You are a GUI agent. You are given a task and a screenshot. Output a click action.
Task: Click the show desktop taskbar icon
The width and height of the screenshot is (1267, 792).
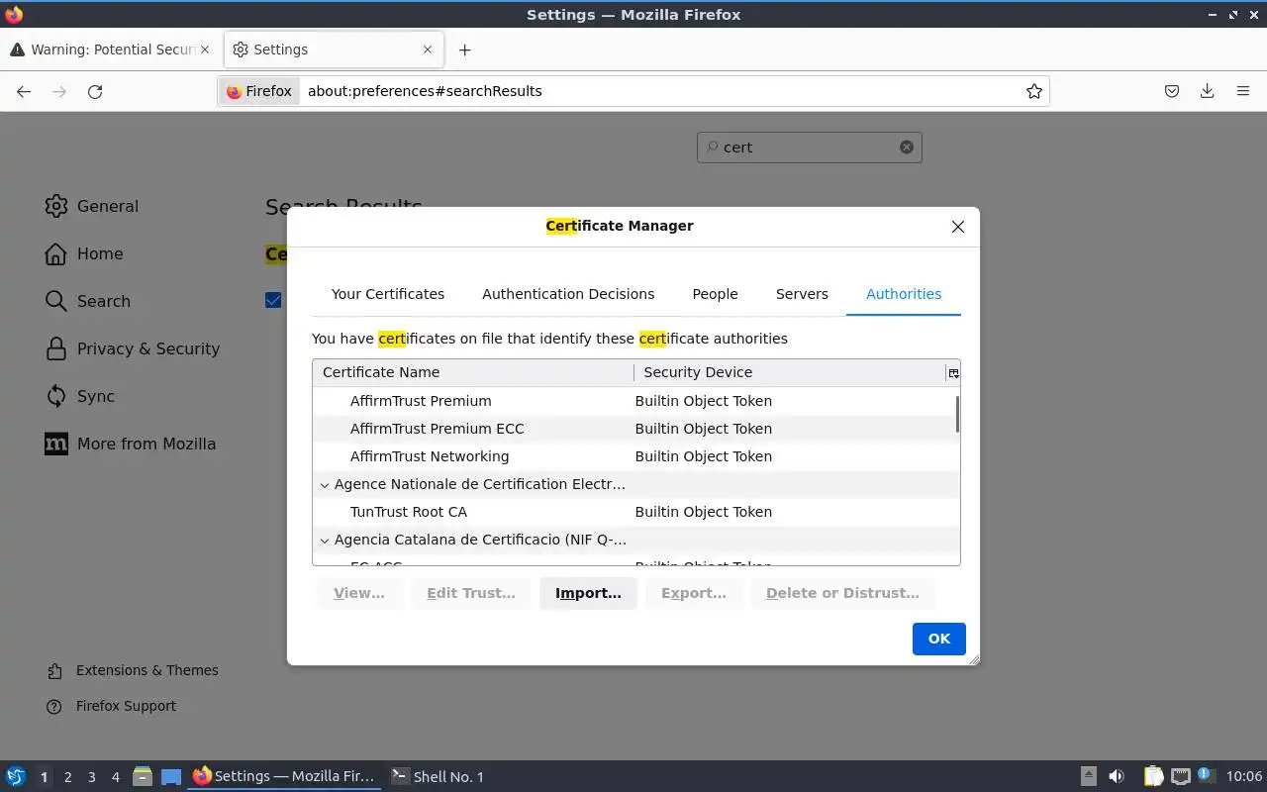tap(171, 776)
